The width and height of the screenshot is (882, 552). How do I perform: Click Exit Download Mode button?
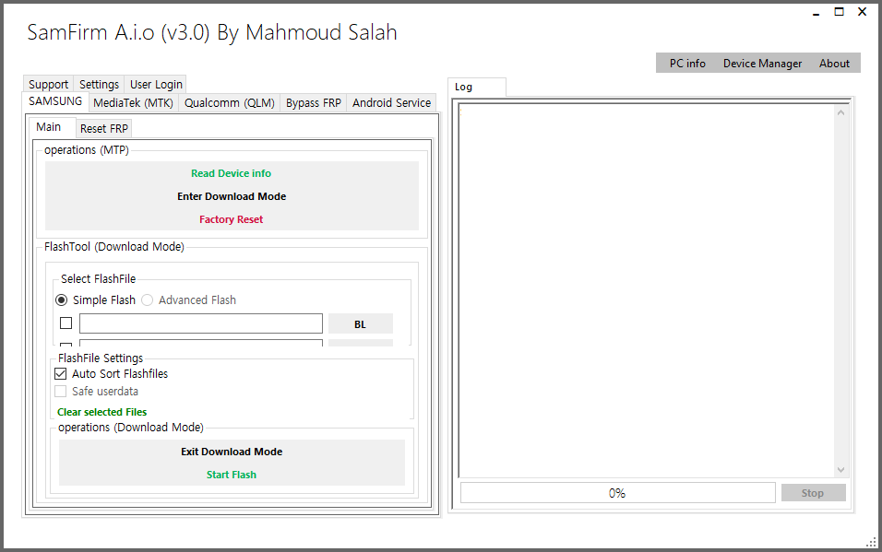point(232,452)
